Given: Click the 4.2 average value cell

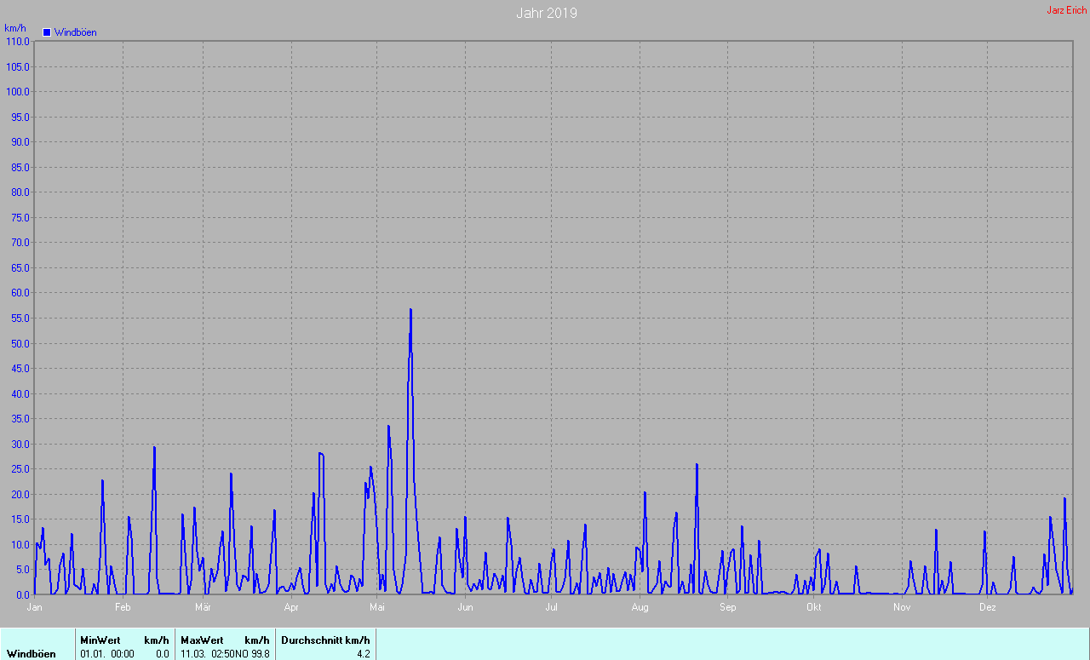Looking at the screenshot, I should click(364, 653).
